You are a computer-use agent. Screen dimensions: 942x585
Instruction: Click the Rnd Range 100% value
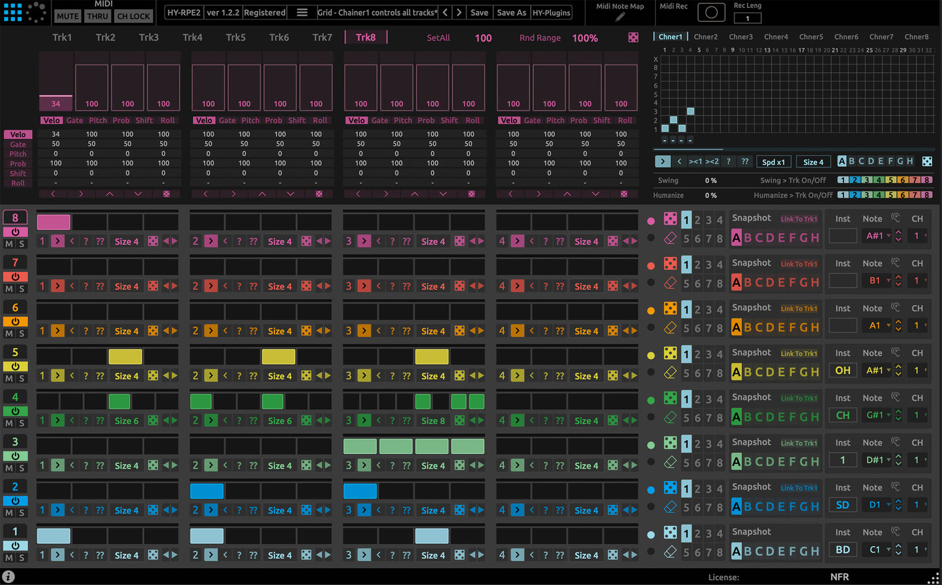pyautogui.click(x=585, y=38)
